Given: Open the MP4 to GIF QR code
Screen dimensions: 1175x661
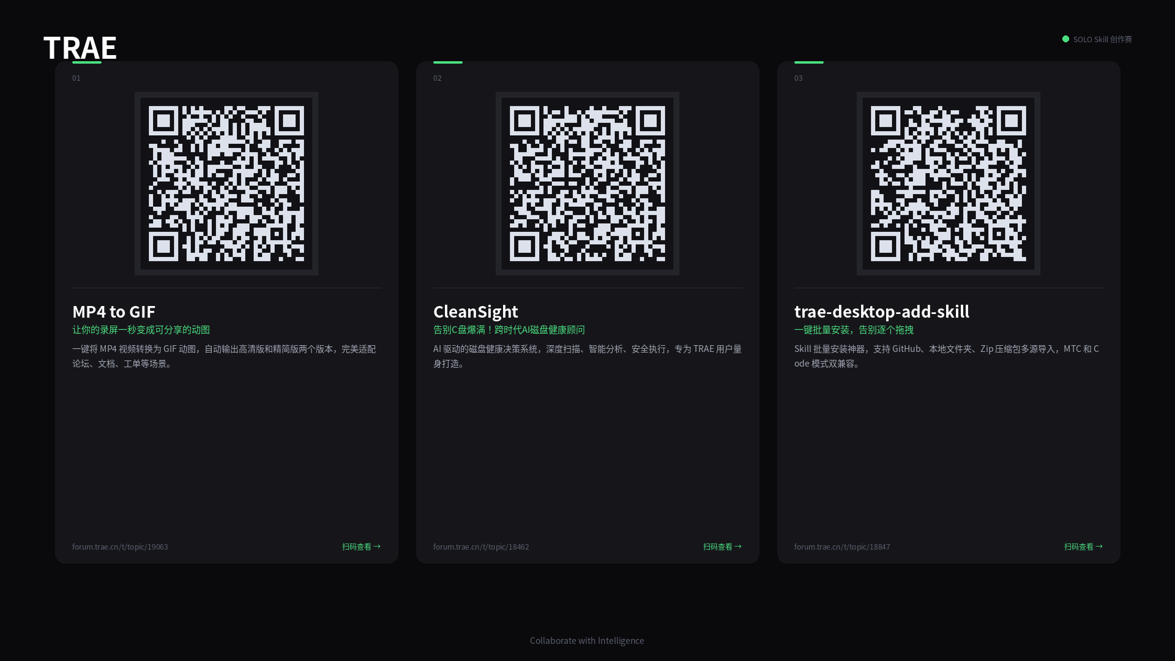Looking at the screenshot, I should point(226,184).
